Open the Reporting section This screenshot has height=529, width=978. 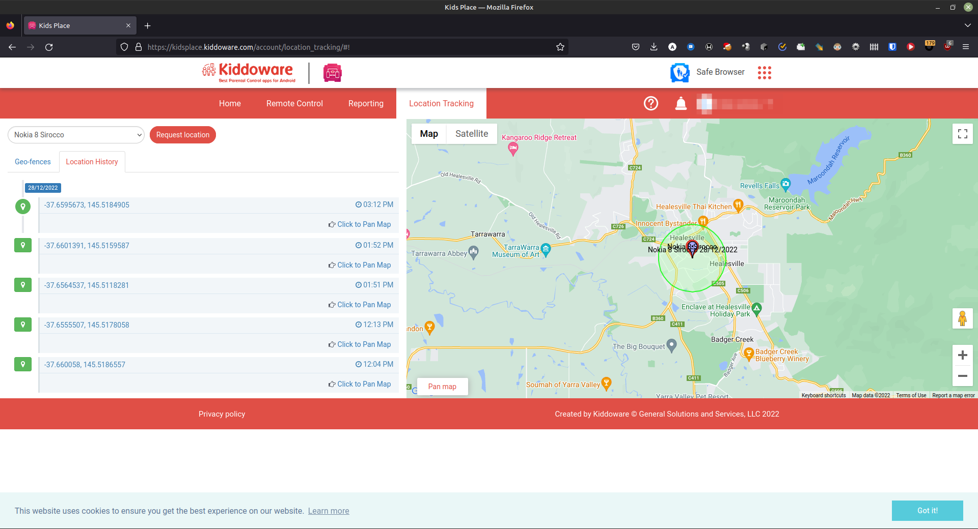[x=366, y=103]
